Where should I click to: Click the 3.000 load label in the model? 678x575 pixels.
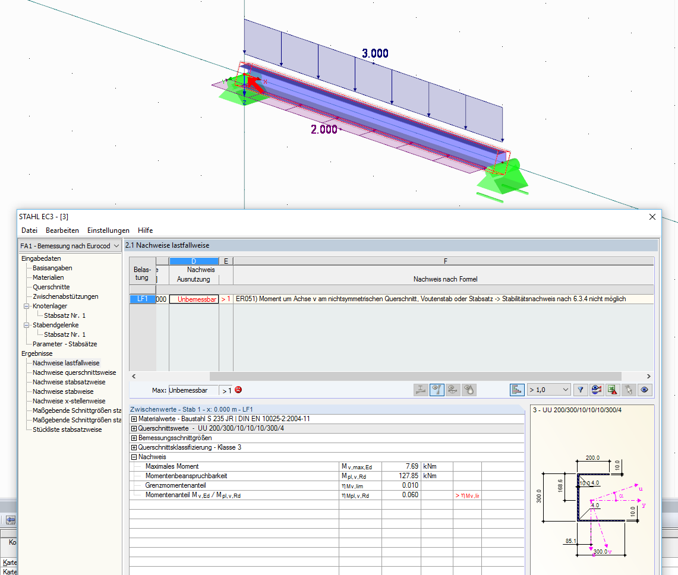pos(375,53)
